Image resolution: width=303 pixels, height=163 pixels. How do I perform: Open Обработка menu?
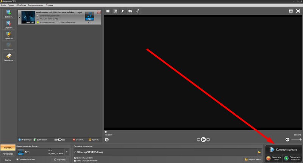pyautogui.click(x=21, y=5)
